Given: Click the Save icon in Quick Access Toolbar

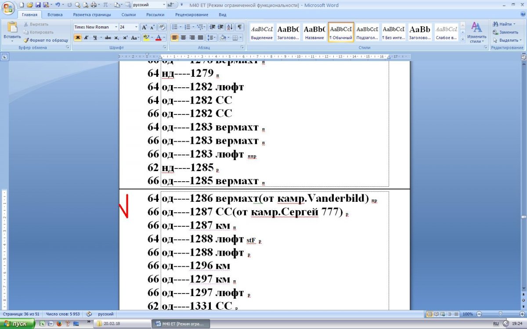Looking at the screenshot, I should click(x=38, y=5).
